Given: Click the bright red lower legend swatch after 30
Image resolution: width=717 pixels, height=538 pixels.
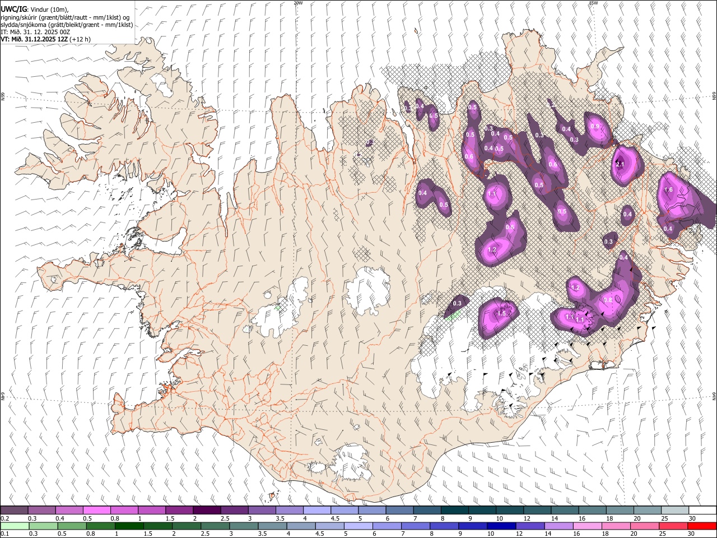Looking at the screenshot, I should pyautogui.click(x=702, y=526).
